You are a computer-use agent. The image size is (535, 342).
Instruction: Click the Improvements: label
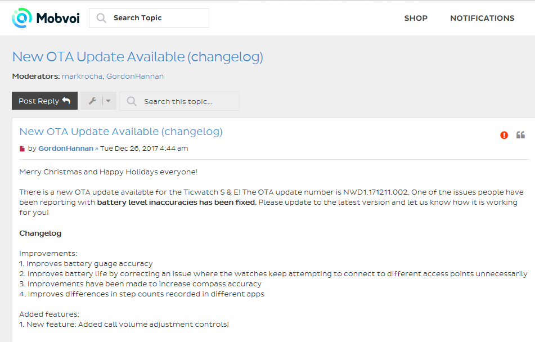(48, 254)
